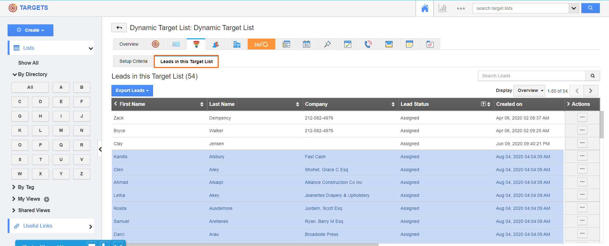The height and width of the screenshot is (246, 609).
Task: Switch to the Setup Criteria tab
Action: 133,61
